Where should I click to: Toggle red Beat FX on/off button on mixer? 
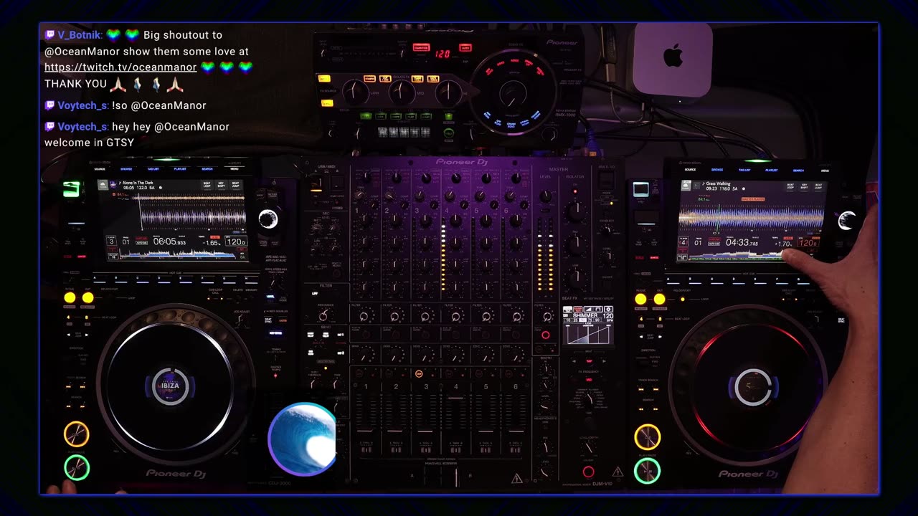tap(588, 472)
